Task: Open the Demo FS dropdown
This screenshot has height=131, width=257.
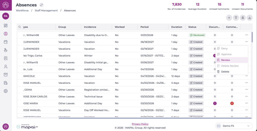Action: (234, 126)
